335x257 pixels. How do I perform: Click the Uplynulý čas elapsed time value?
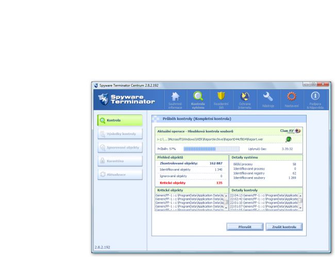[287, 149]
